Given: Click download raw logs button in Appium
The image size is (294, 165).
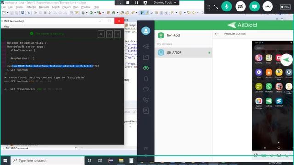Looking at the screenshot, I should pos(109,34).
